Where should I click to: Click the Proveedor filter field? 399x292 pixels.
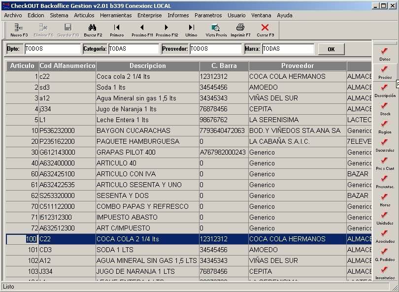click(216, 49)
